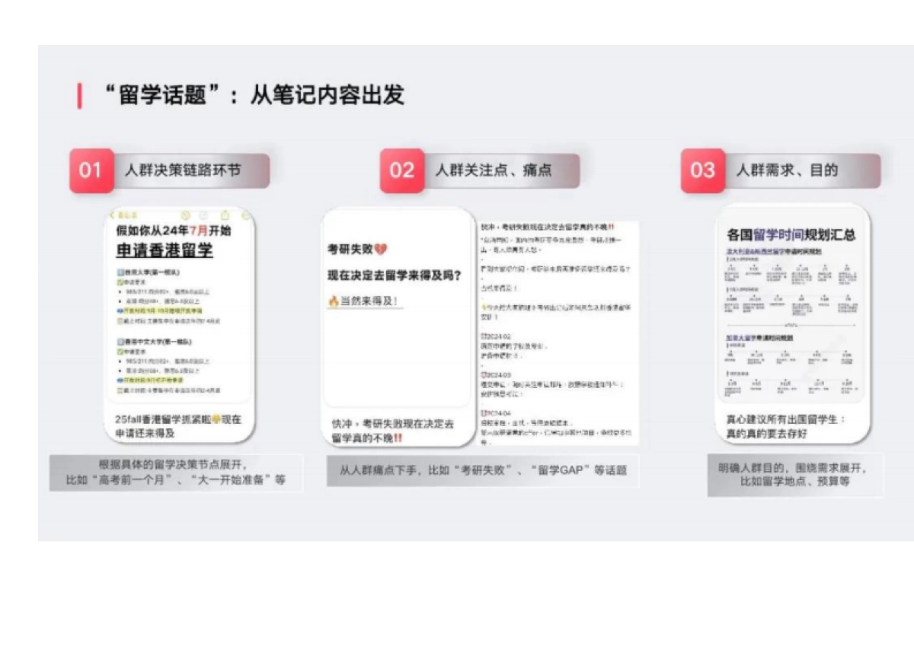Click the red 01 badge icon
Viewport: 914px width, 646px height.
pos(91,170)
